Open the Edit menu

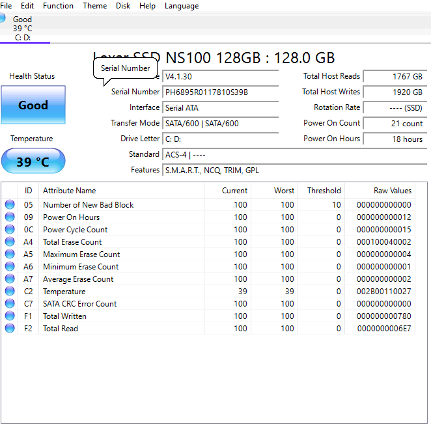point(27,6)
